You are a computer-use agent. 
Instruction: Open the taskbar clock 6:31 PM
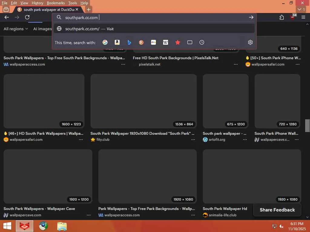pos(297,226)
